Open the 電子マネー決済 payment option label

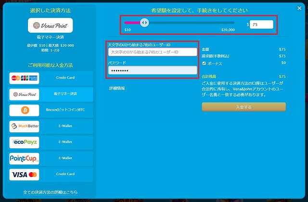coord(66,94)
